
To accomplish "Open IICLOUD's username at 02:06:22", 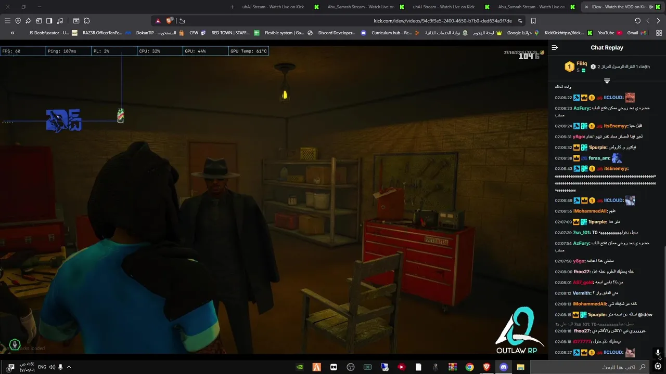I will click(x=613, y=98).
